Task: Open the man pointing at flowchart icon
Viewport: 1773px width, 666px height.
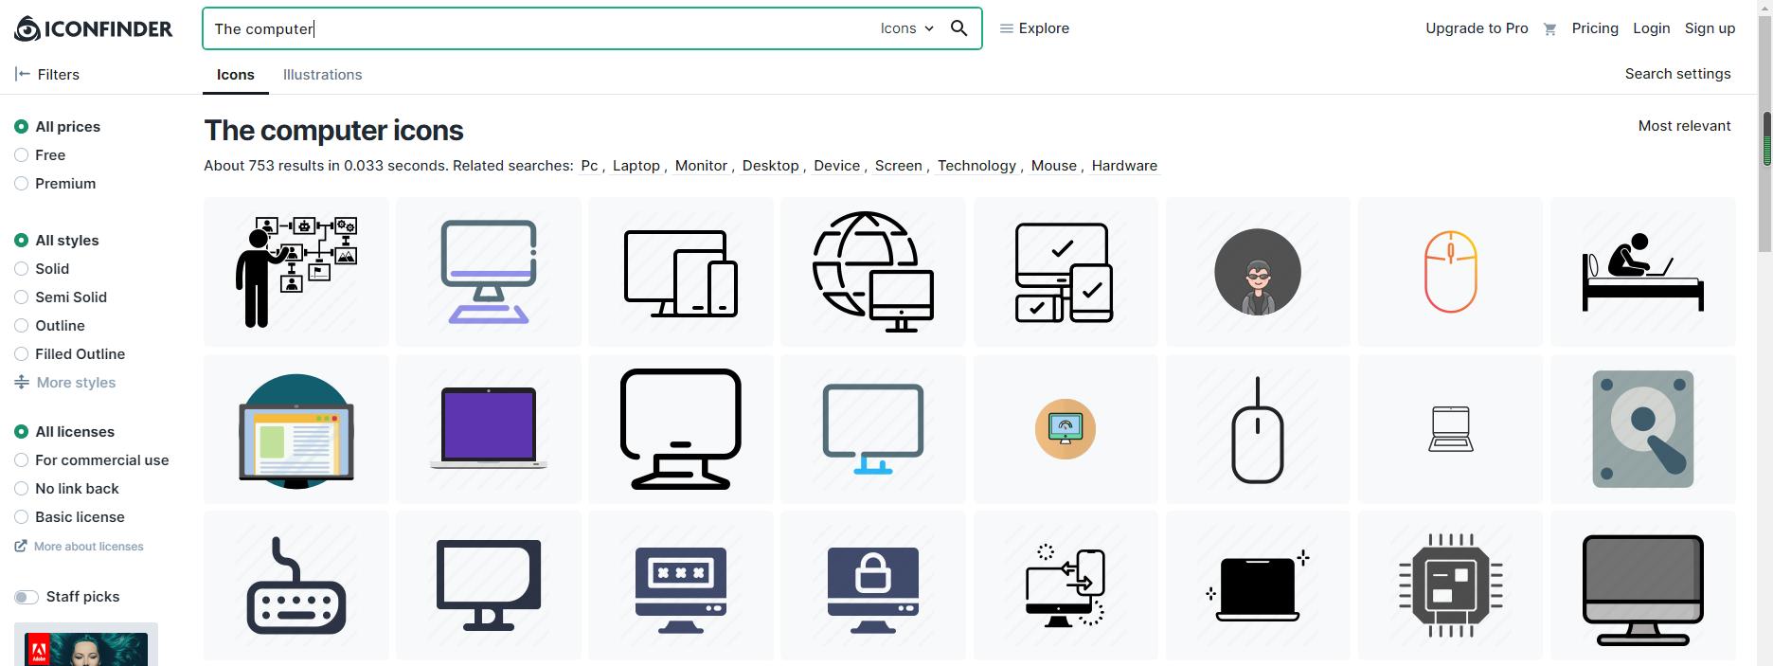Action: (x=295, y=272)
